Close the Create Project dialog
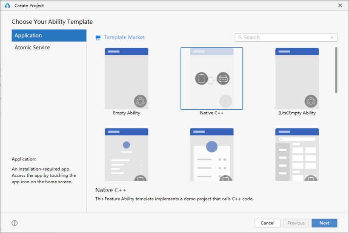349x233 pixels. coord(340,6)
